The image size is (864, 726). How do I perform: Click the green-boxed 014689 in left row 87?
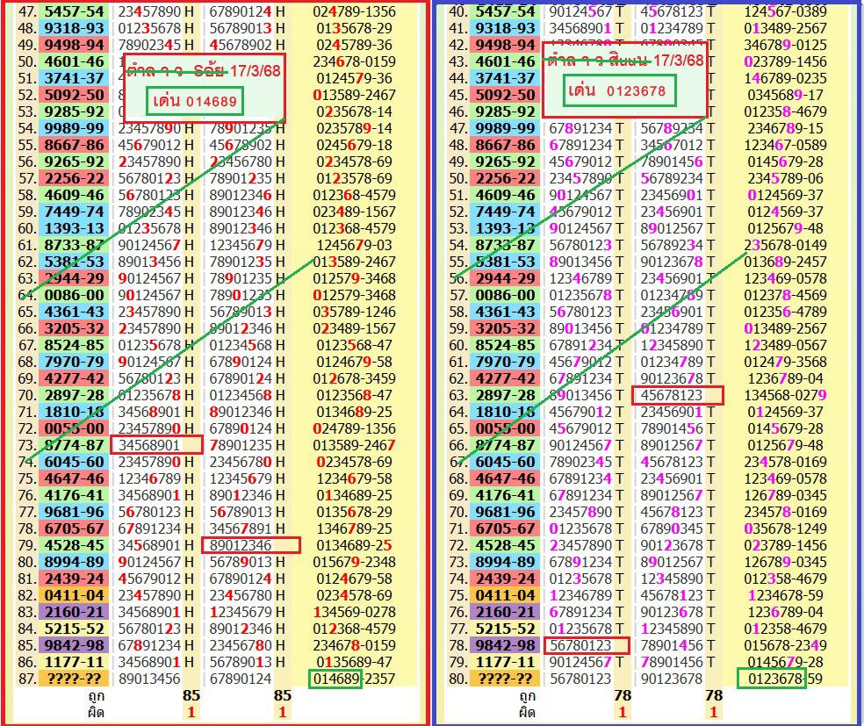(335, 679)
